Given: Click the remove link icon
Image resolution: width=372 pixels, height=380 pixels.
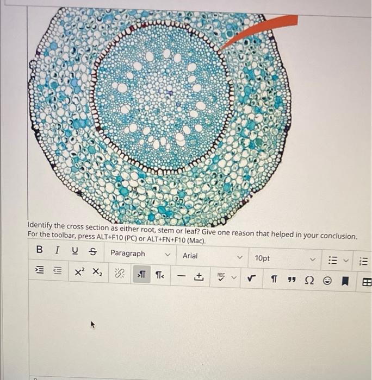Looking at the screenshot, I should coord(120,273).
